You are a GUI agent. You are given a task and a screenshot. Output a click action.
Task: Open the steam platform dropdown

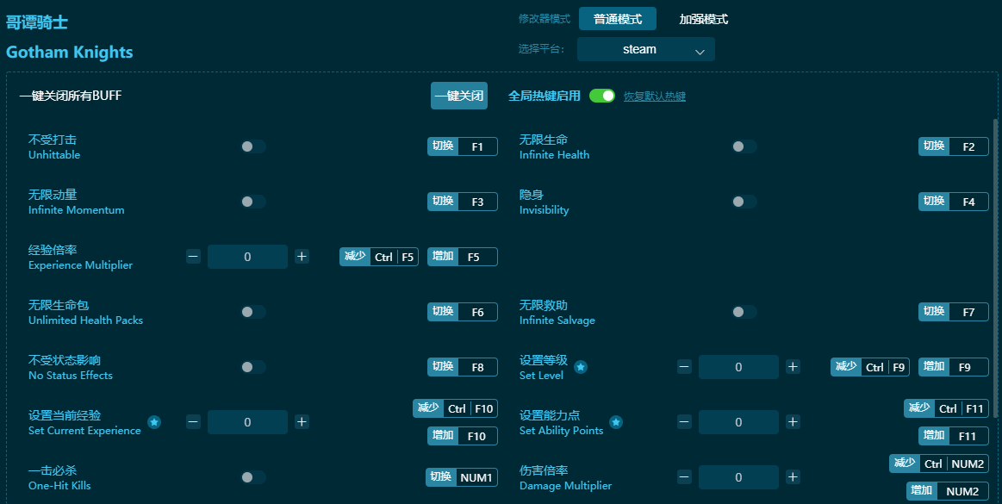tap(646, 50)
